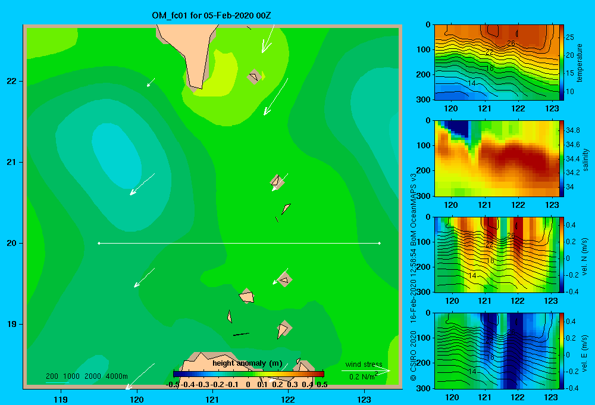Click the 14 contour label in temperature panel
The height and width of the screenshot is (405, 595).
pos(472,83)
